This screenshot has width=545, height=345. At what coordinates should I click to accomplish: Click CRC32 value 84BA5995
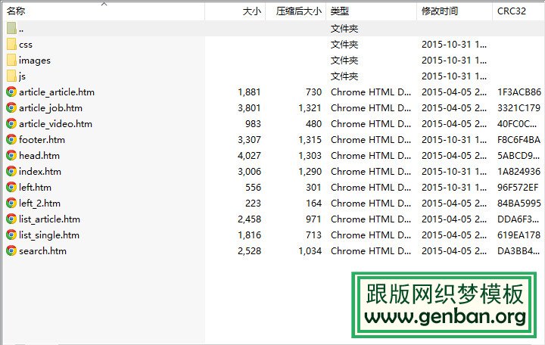tap(519, 204)
